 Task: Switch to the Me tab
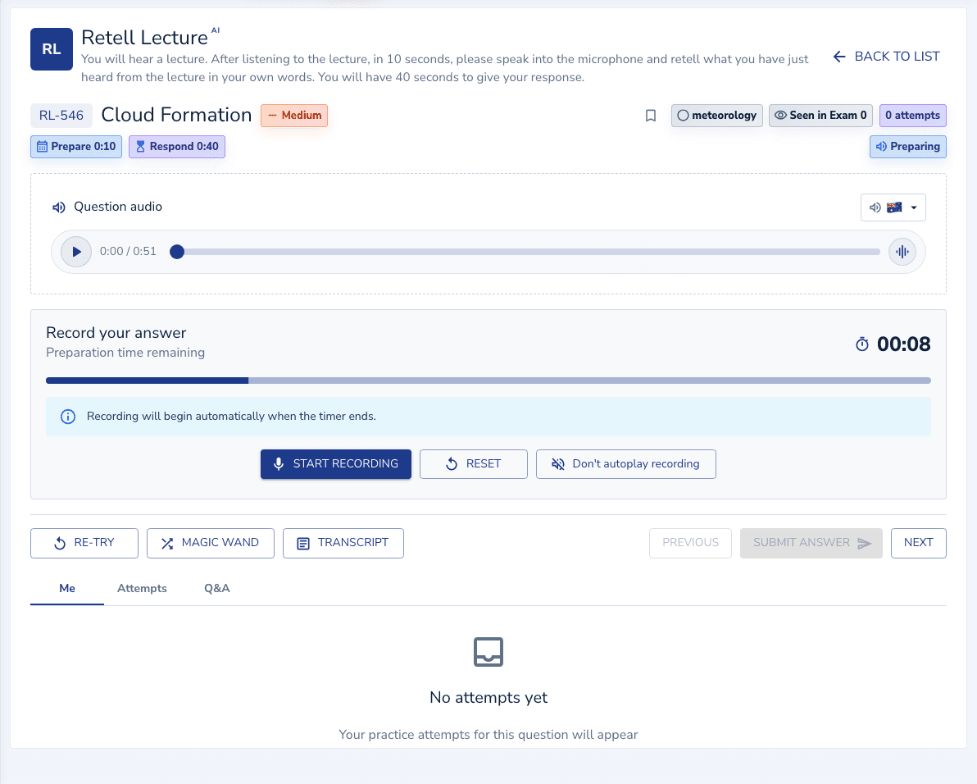click(67, 588)
